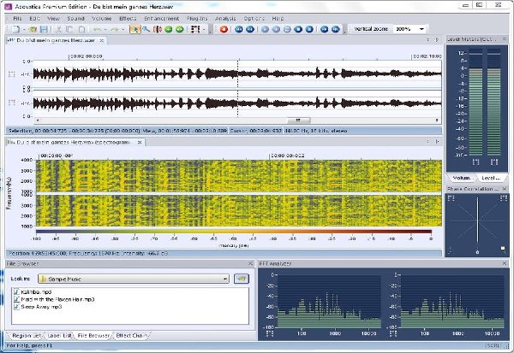This screenshot has height=353, width=514.
Task: Open the Effects menu
Action: point(128,18)
